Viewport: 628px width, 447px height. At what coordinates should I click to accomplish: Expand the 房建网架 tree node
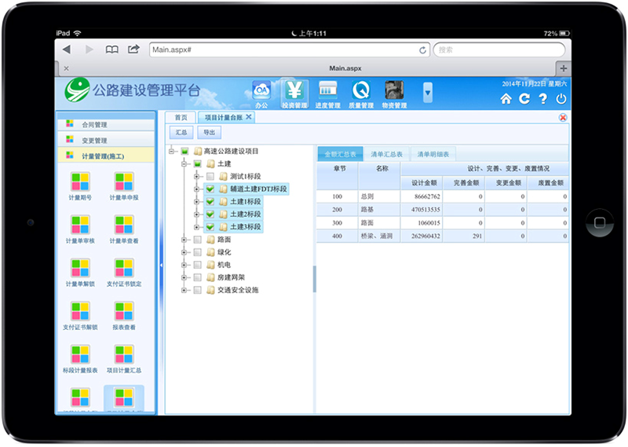coord(184,277)
